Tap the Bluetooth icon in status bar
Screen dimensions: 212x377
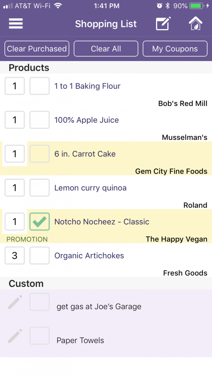[167, 6]
